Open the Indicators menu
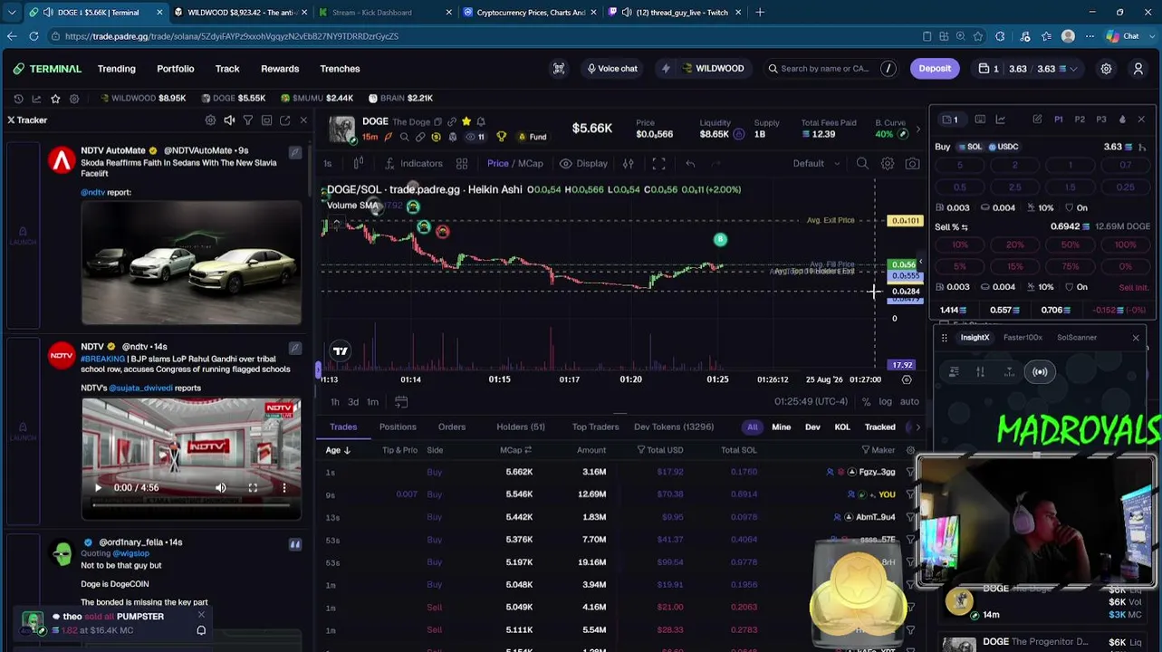Viewport: 1162px width, 652px height. [414, 164]
